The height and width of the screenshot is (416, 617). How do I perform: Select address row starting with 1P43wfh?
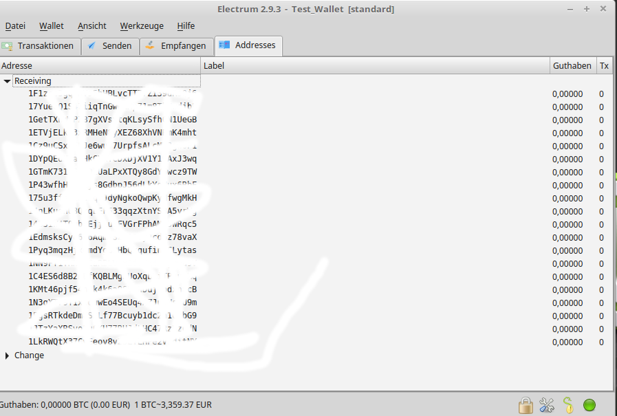306,185
